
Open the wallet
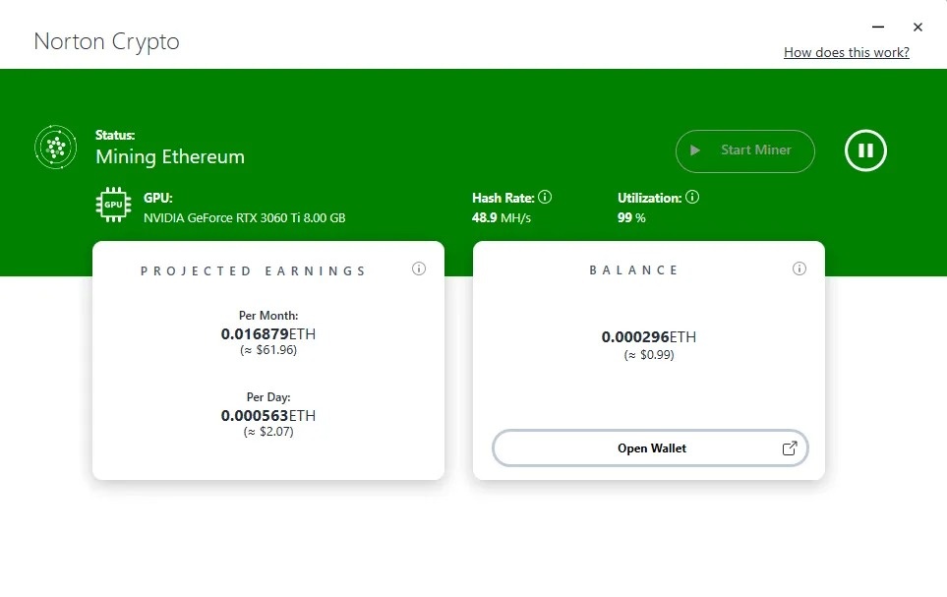(x=649, y=448)
